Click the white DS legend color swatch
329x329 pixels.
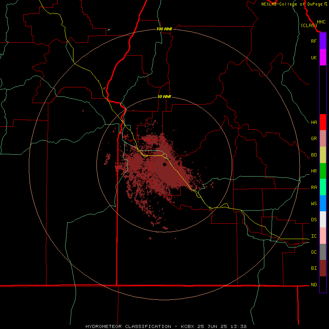(x=323, y=219)
